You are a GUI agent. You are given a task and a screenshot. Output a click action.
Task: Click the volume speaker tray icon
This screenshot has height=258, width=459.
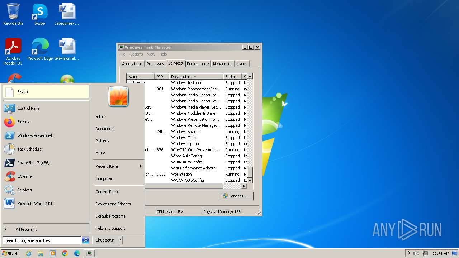[416, 253]
